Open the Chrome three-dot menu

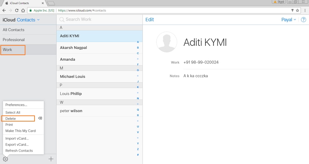click(x=305, y=11)
